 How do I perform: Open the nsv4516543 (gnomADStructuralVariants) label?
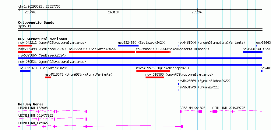tap(79, 74)
